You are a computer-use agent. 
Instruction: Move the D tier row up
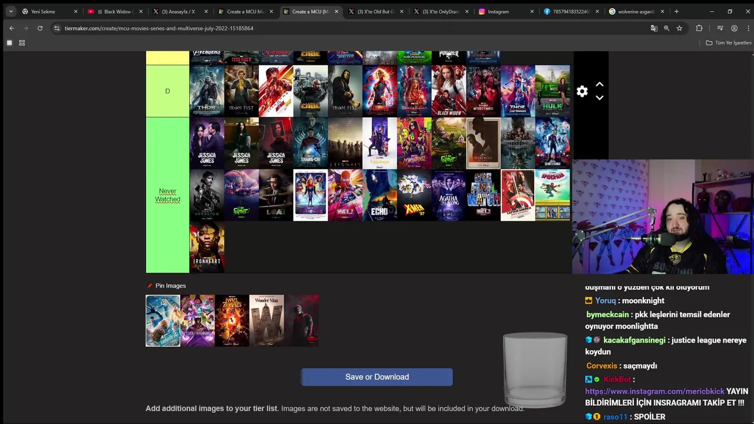[599, 85]
